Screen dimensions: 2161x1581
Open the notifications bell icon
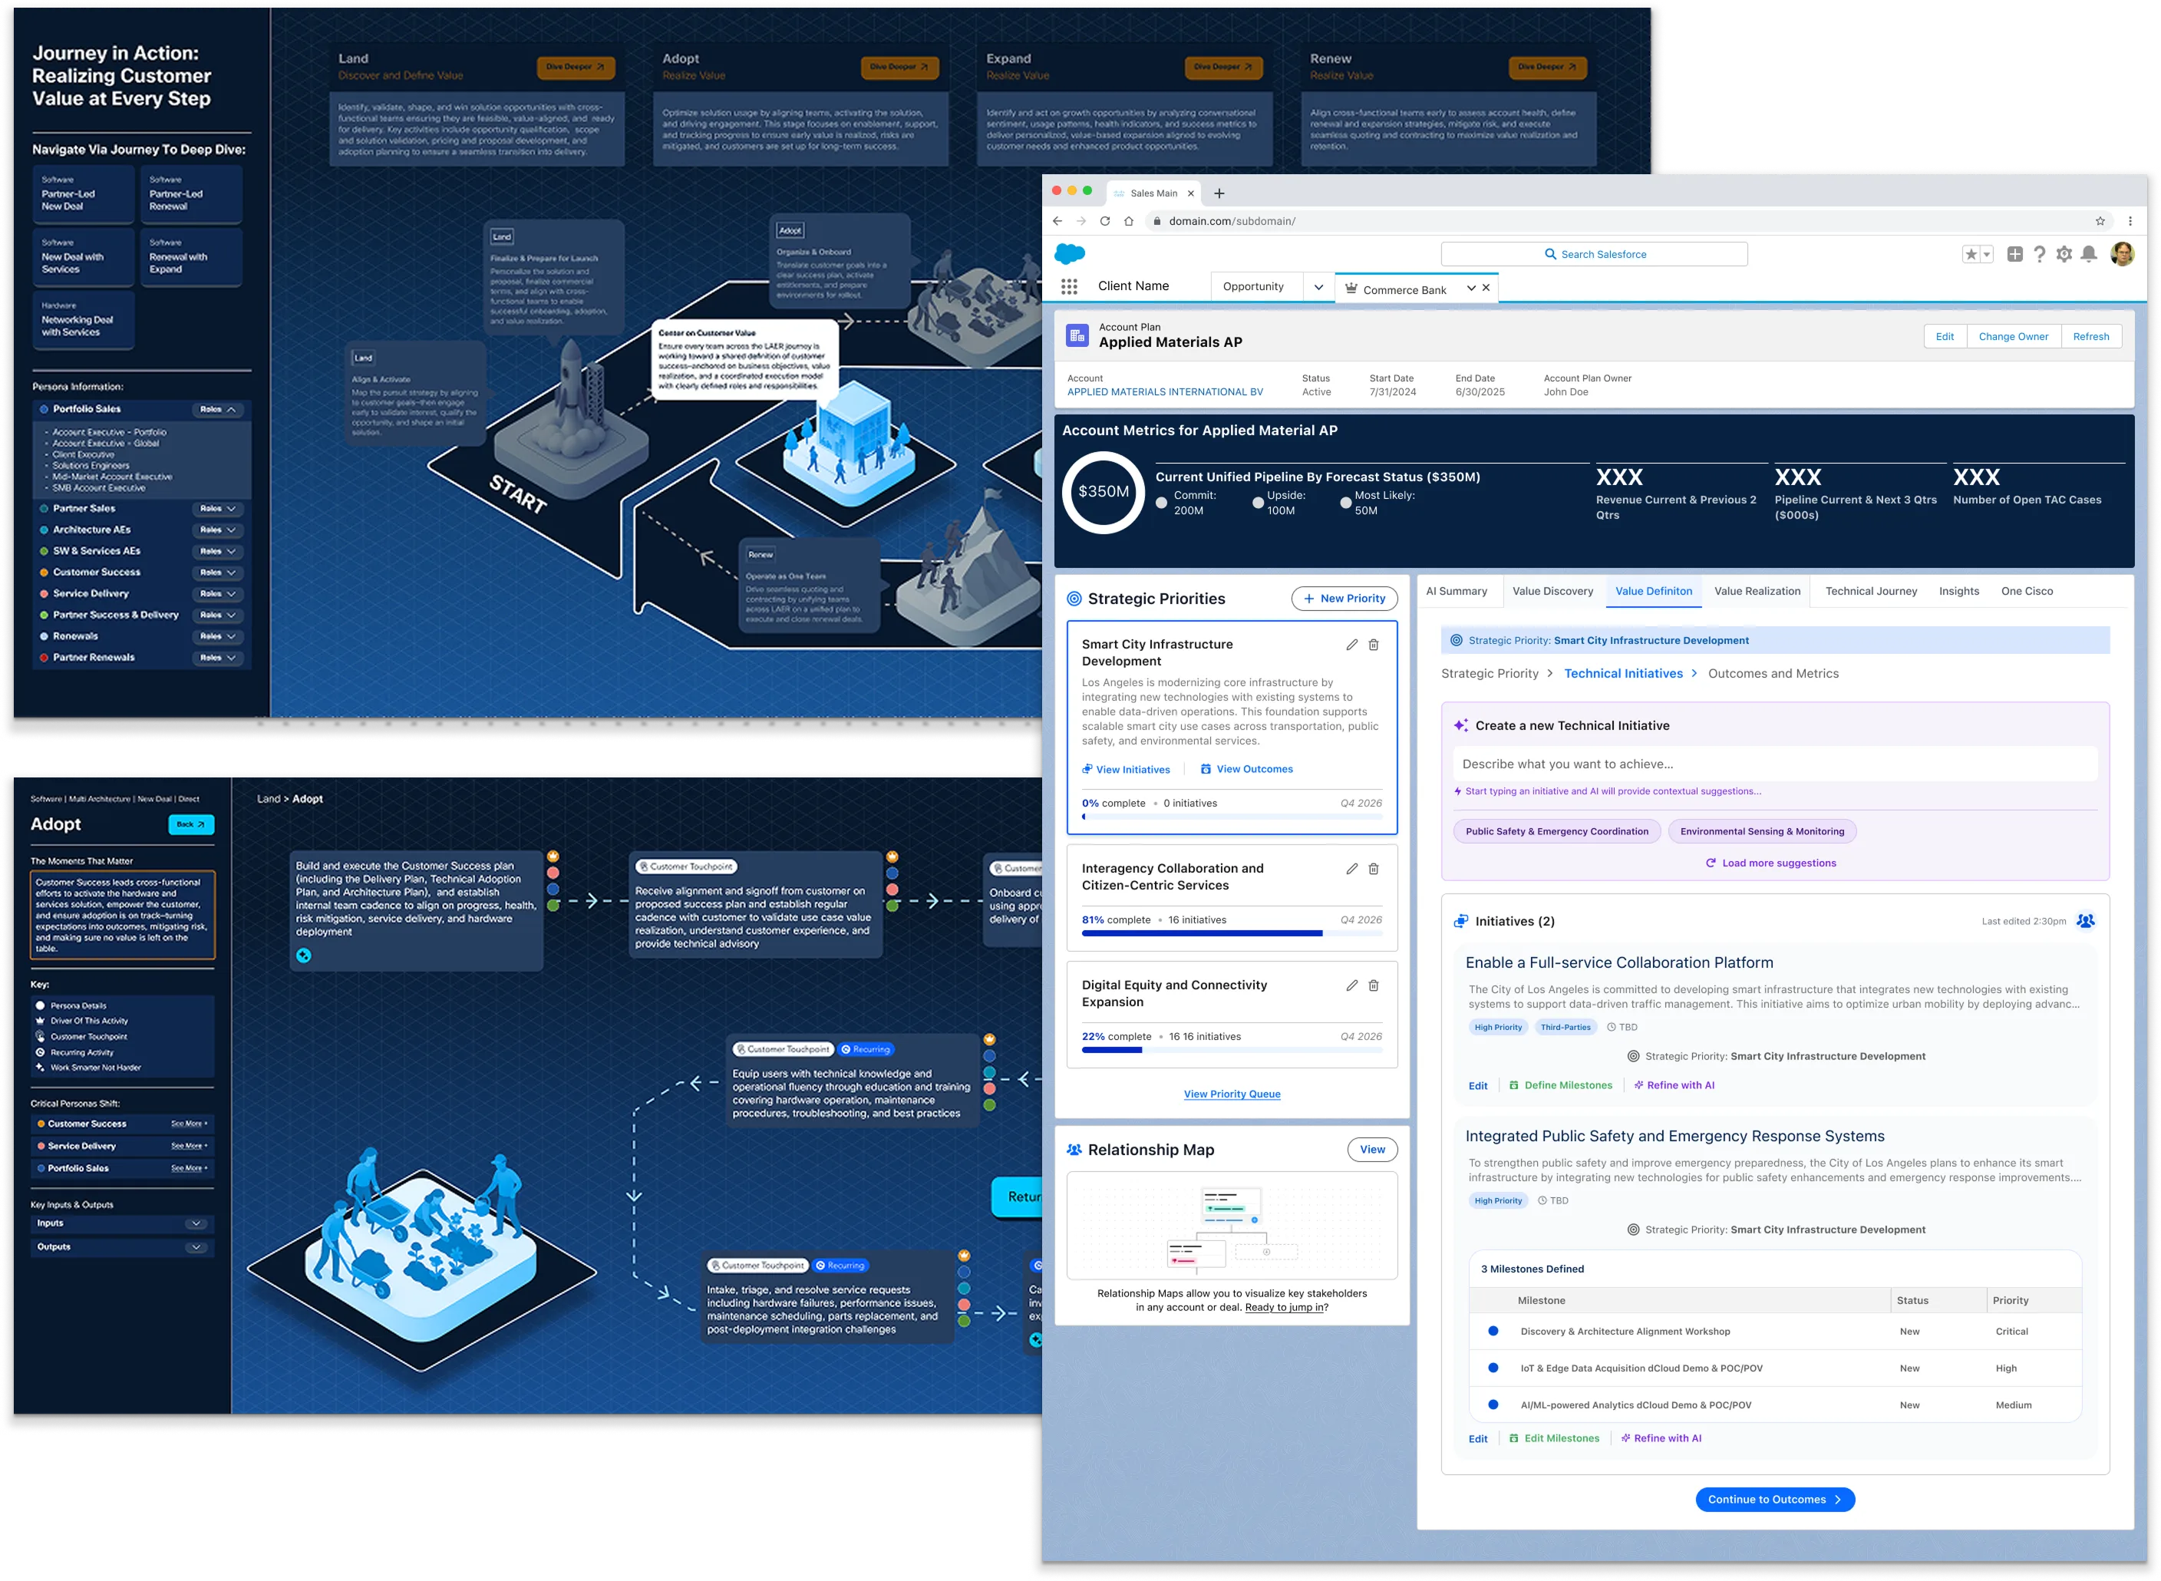pos(2089,253)
